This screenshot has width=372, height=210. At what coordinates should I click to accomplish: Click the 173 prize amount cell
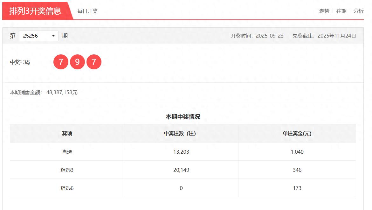click(x=297, y=188)
